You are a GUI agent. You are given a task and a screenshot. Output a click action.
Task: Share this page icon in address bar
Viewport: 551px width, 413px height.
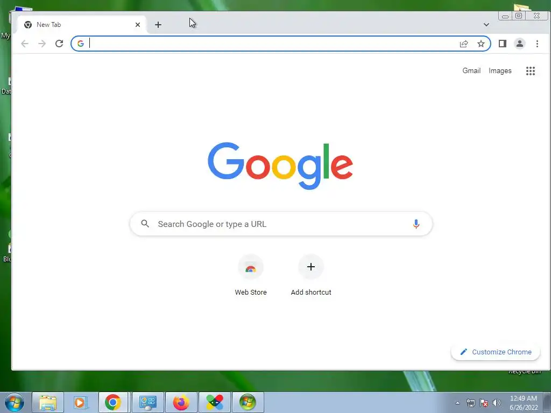pos(464,44)
